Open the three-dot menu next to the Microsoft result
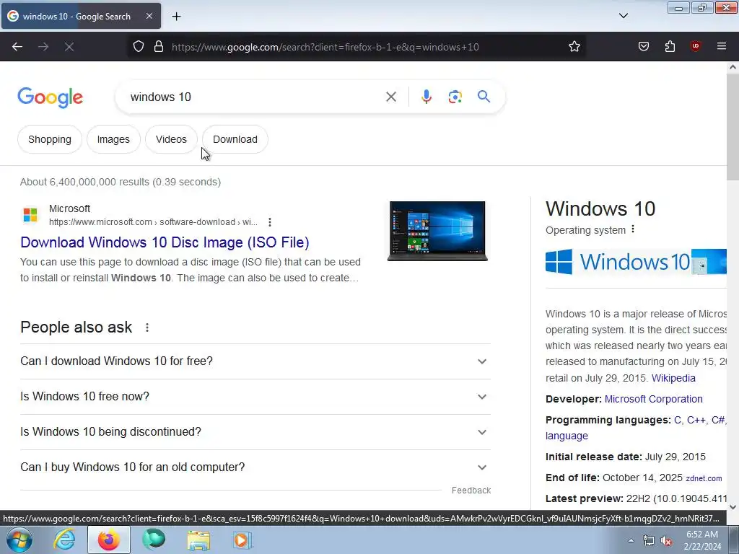The width and height of the screenshot is (739, 554). tap(270, 222)
